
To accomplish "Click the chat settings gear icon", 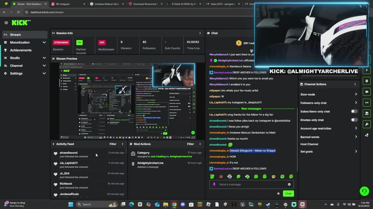I will click(x=278, y=194).
